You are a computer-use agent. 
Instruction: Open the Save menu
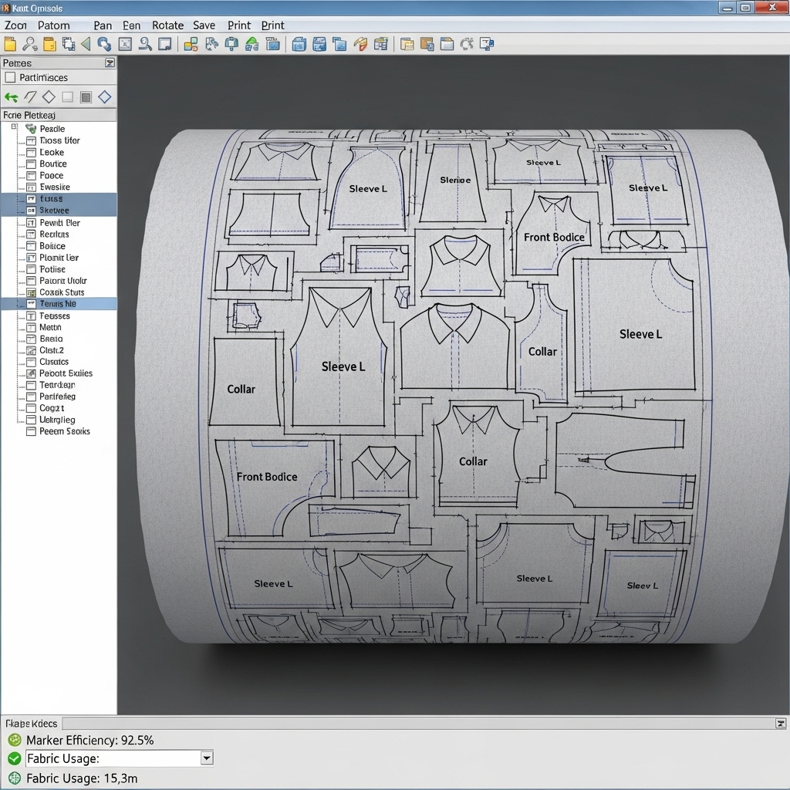(x=204, y=25)
